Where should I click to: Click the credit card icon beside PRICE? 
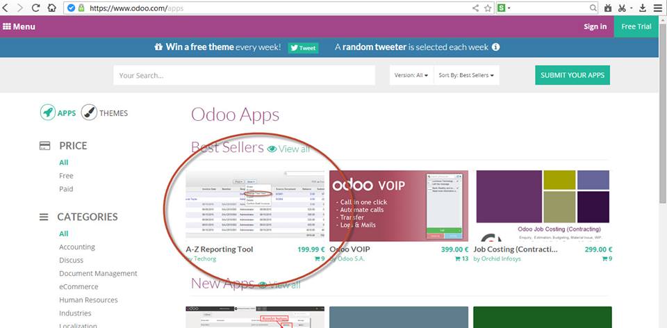click(x=44, y=146)
